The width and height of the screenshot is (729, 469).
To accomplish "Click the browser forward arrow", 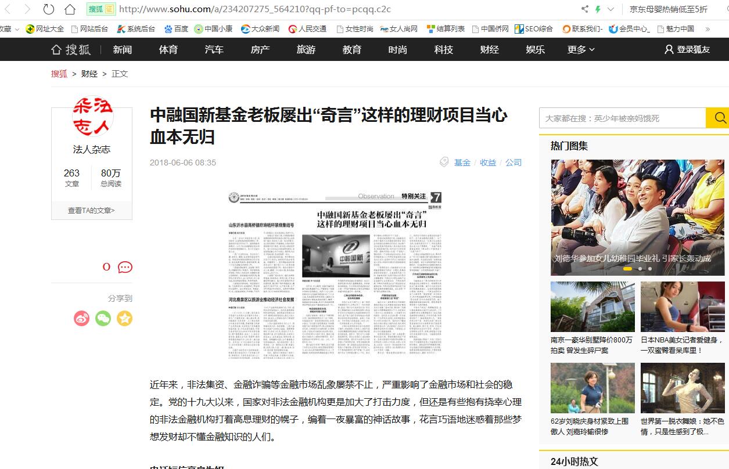I will click(x=28, y=9).
